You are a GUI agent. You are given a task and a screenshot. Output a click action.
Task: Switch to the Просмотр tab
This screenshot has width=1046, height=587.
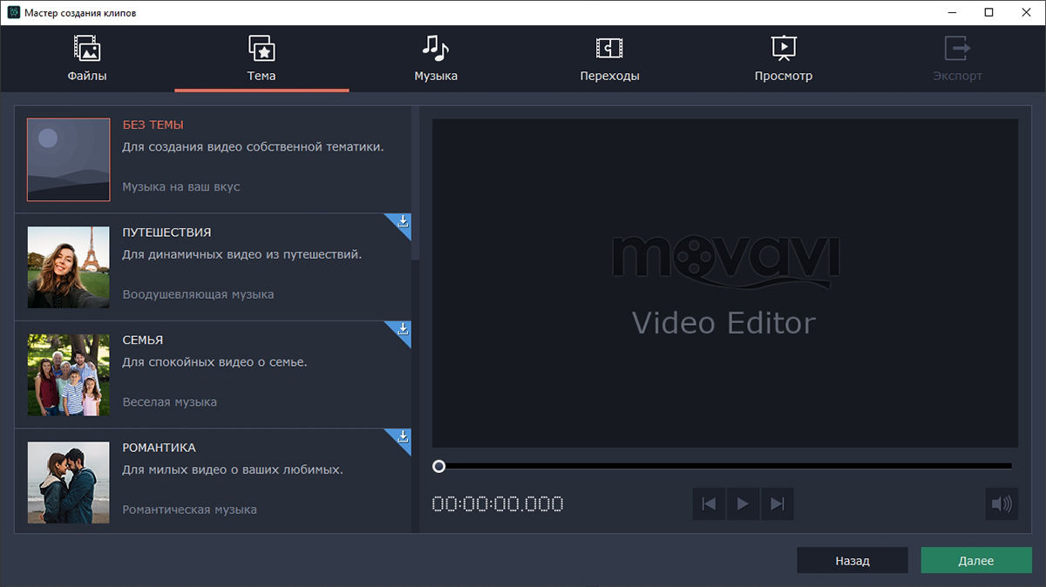coord(784,58)
